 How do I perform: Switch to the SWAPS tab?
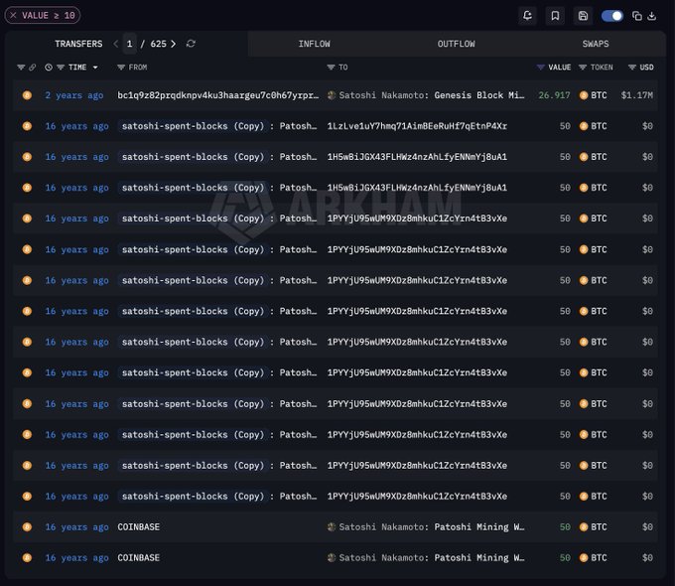[596, 44]
